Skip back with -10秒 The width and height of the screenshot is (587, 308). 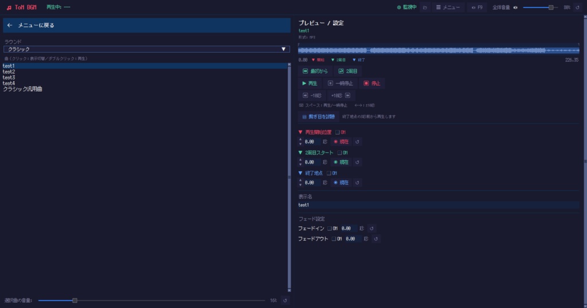point(312,95)
